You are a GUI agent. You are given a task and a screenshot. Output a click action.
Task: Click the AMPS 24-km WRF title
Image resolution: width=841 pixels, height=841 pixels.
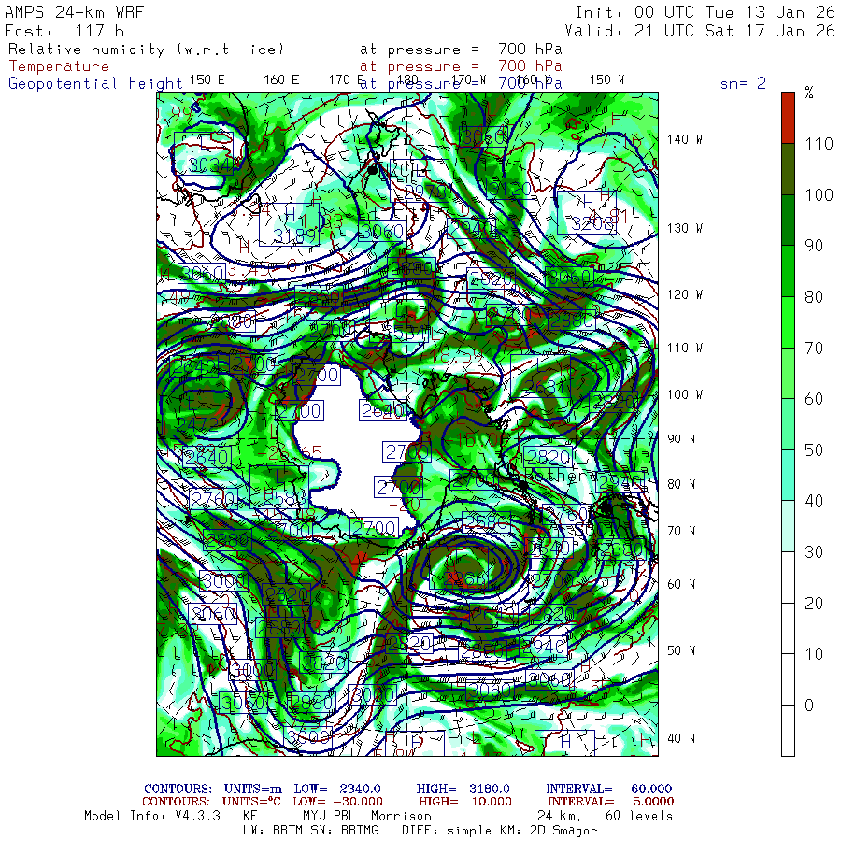pos(66,12)
